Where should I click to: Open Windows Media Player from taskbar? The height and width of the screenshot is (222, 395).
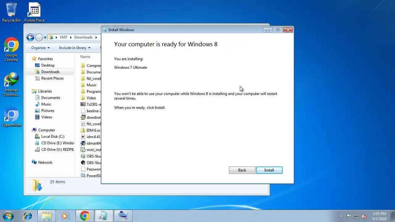click(x=65, y=216)
